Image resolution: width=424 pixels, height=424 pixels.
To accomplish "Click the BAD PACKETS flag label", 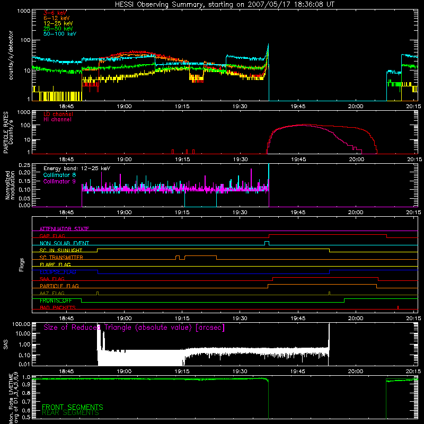I will click(x=58, y=308).
